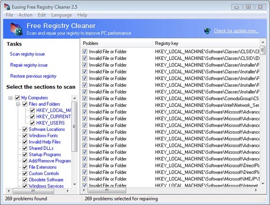Uncheck the CLSID\{3 row checkbox

(x=85, y=52)
